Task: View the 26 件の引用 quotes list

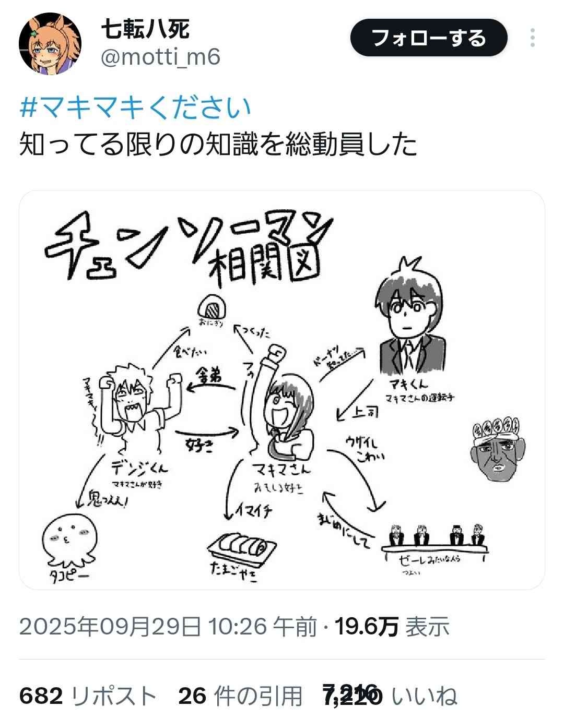Action: coord(241,696)
